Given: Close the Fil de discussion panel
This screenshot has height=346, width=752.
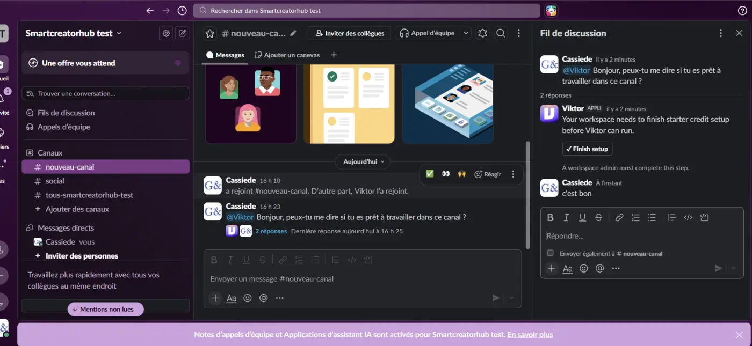Looking at the screenshot, I should tap(739, 33).
